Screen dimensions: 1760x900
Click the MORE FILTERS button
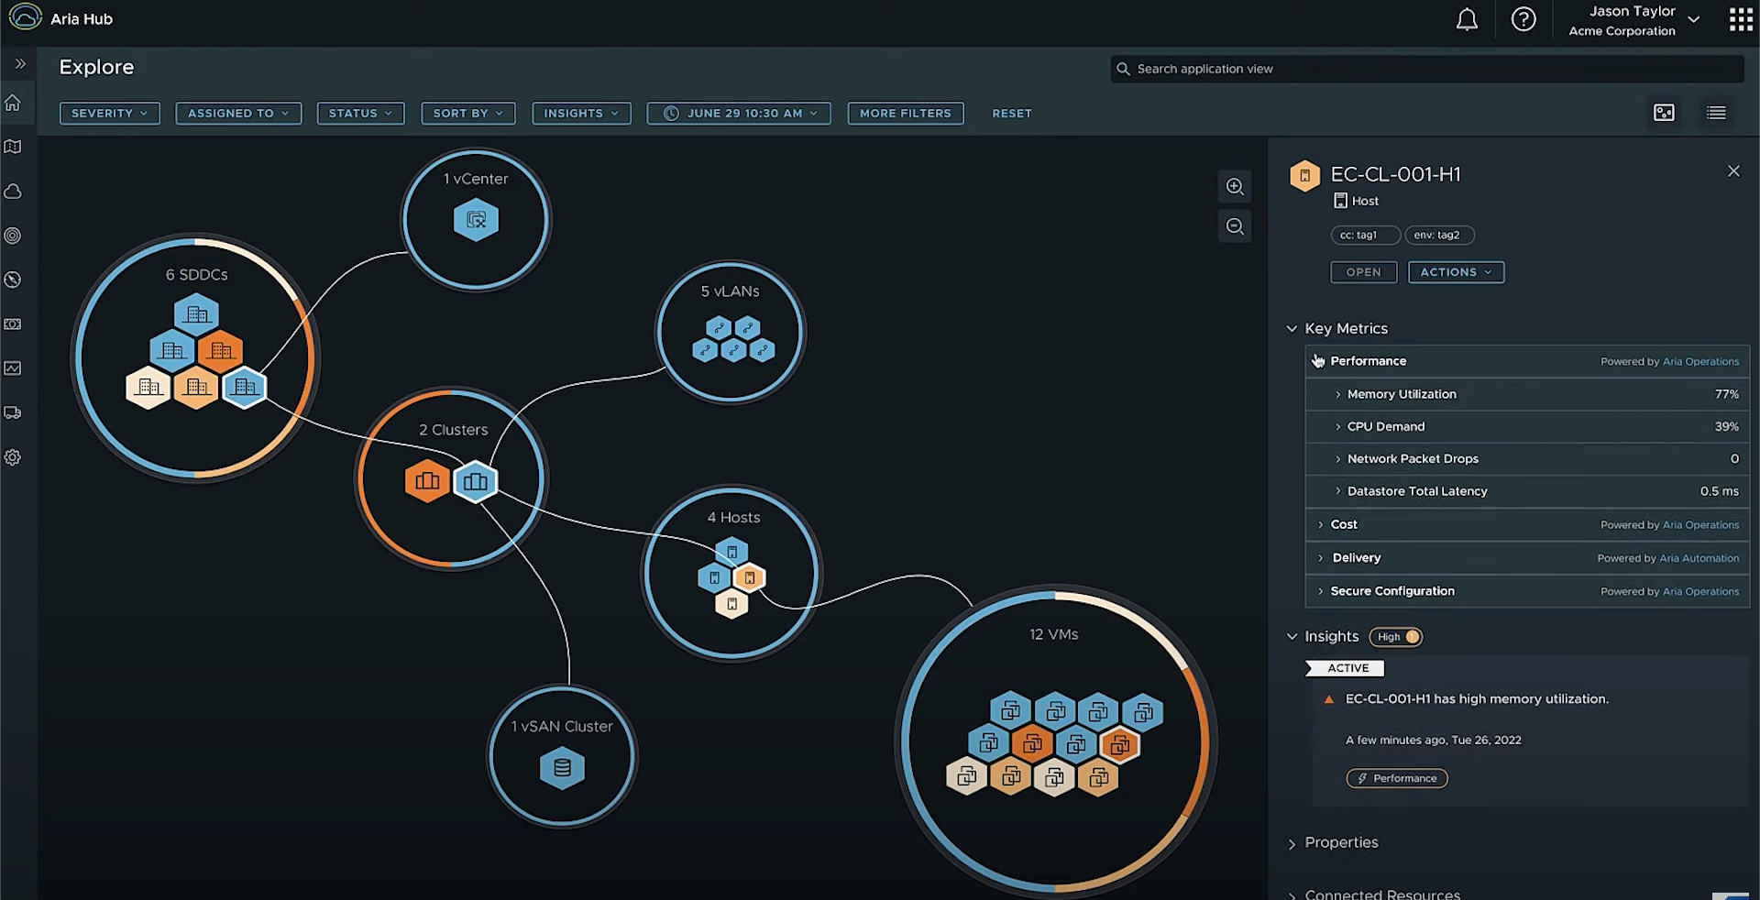click(x=906, y=113)
